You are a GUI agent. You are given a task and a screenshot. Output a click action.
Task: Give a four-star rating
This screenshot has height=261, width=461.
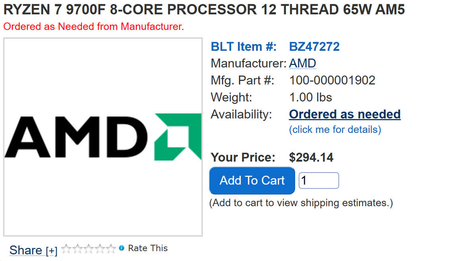coord(99,249)
